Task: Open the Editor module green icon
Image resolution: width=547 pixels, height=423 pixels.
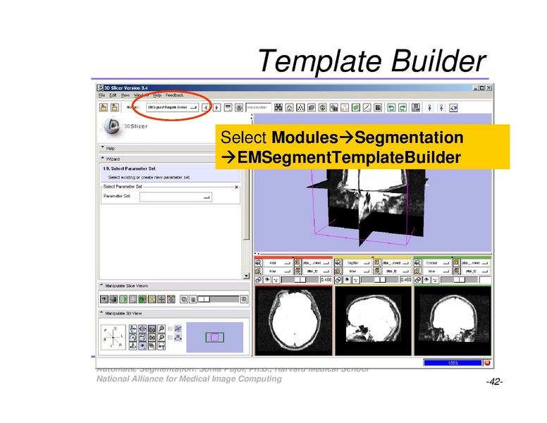Action: point(356,107)
